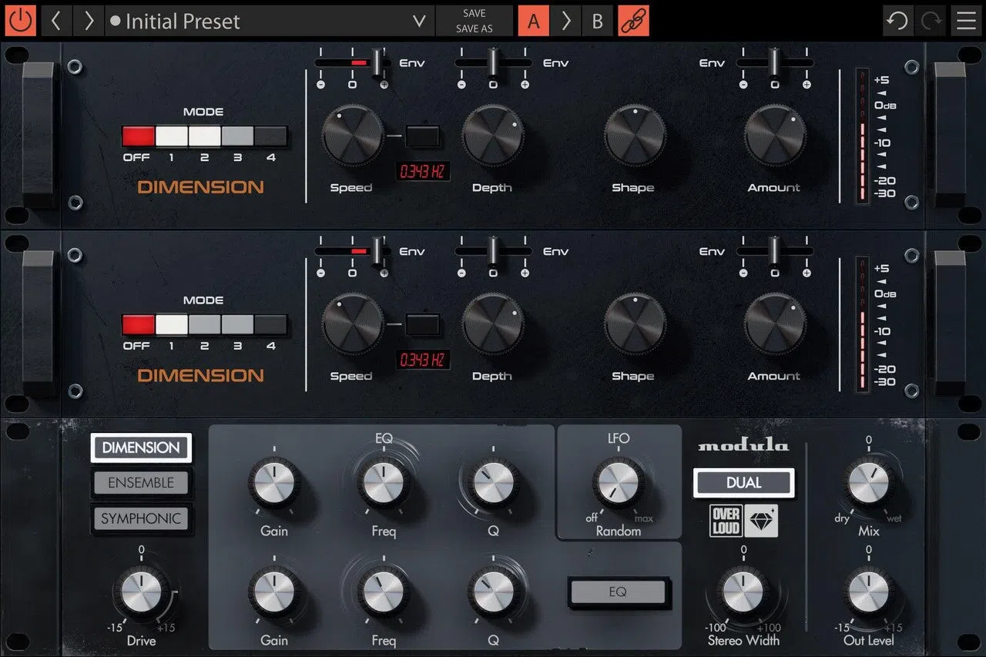Toggle the DUAL mode button
This screenshot has width=986, height=657.
coord(743,483)
